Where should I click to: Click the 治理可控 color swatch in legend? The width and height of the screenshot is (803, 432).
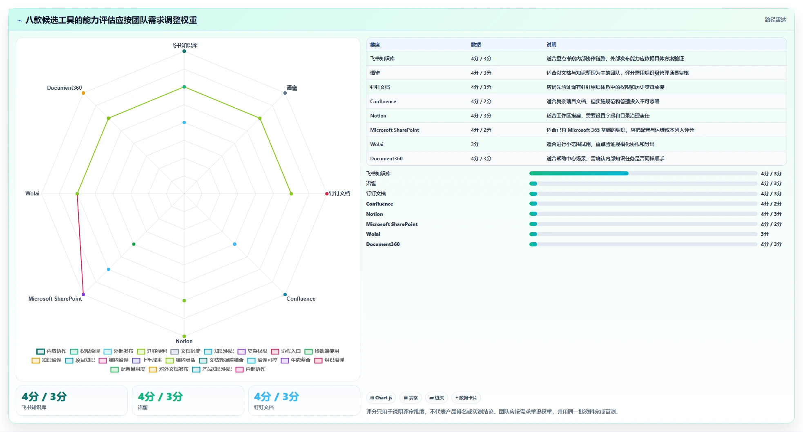[251, 360]
